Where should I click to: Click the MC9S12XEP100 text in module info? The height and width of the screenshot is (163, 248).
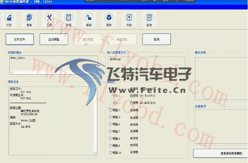(29, 114)
